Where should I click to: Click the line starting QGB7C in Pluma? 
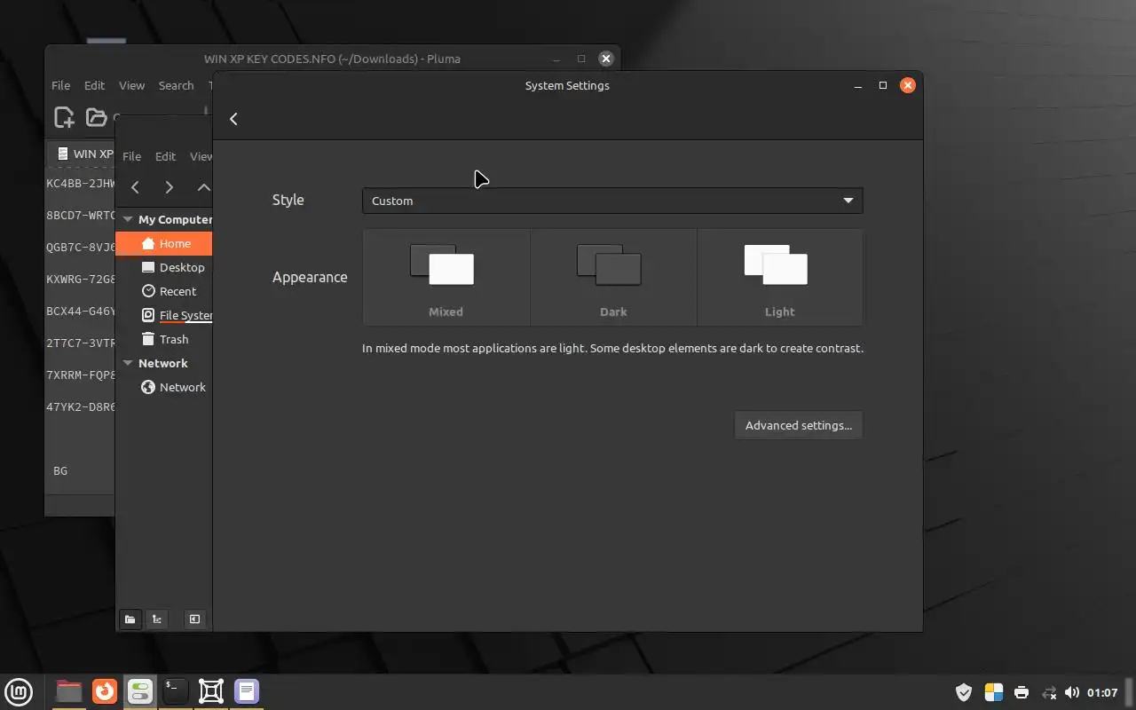pos(81,248)
